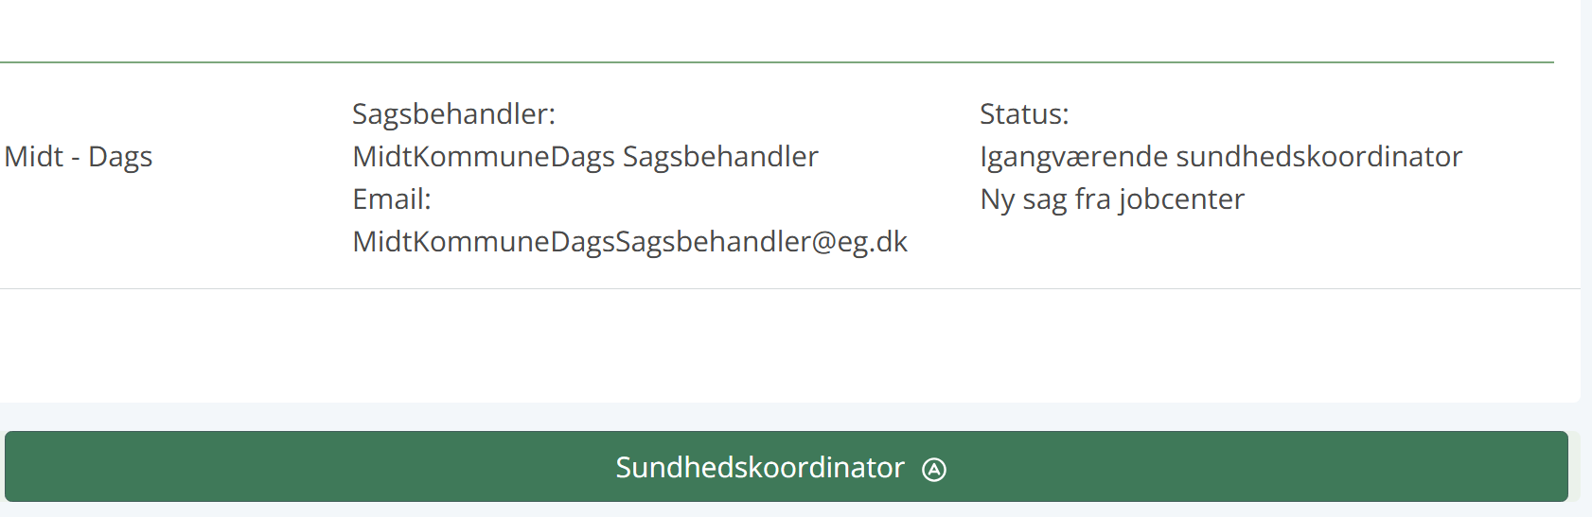Click the word Sagsbehandler in the case worker name

[720, 157]
